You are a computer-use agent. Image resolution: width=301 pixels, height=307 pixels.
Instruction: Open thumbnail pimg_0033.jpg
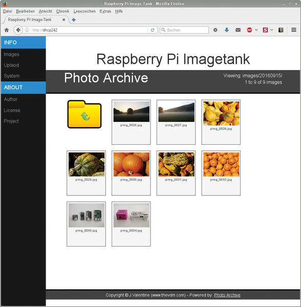[86, 224]
